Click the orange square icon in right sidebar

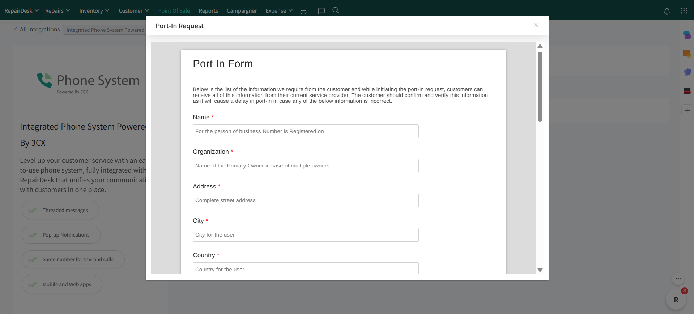pyautogui.click(x=687, y=54)
